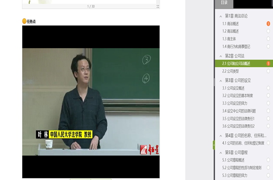Click the green sidebar collapse handle
Viewport: 273px width, 180px height.
(214, 145)
